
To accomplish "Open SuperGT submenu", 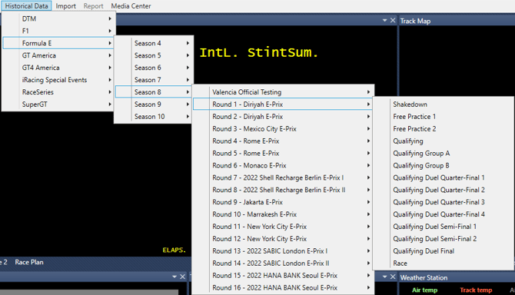I will point(58,104).
